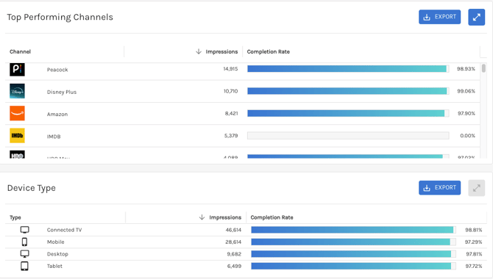Viewport: 493px width, 279px height.
Task: Click the Device Type Completion Rate header
Action: click(x=272, y=217)
